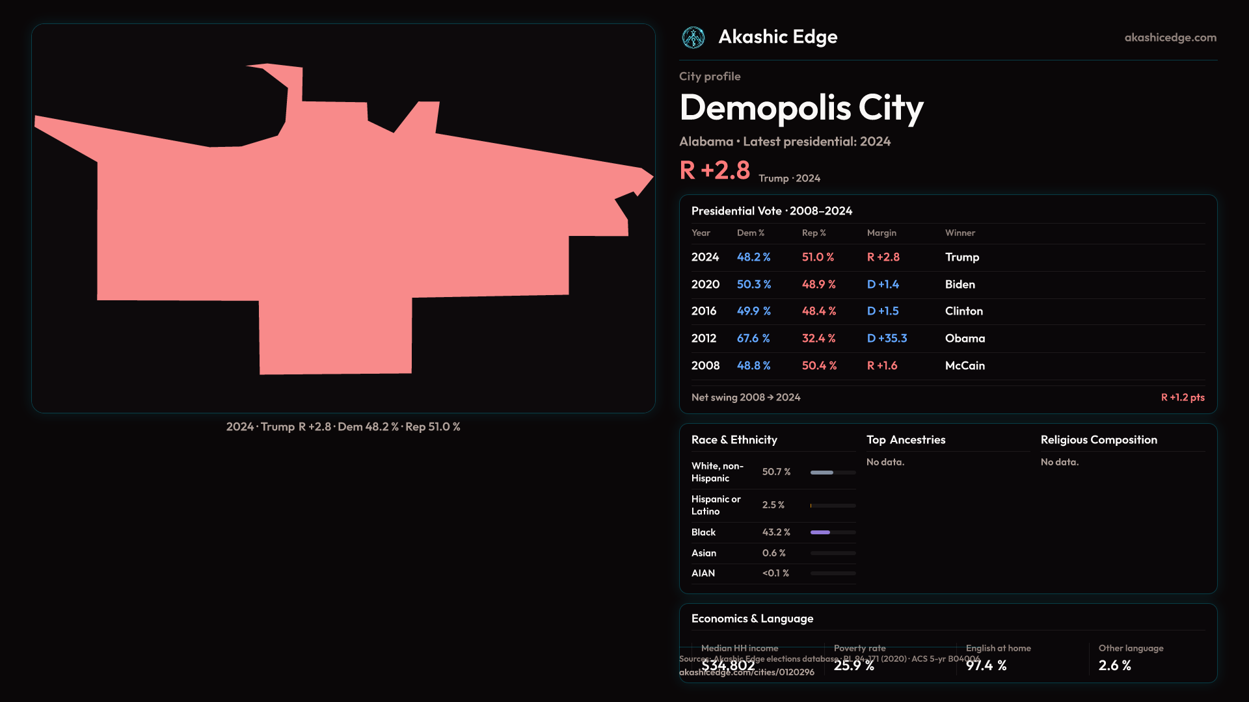Click the Economics & Language heading
This screenshot has height=702, width=1249.
click(752, 619)
